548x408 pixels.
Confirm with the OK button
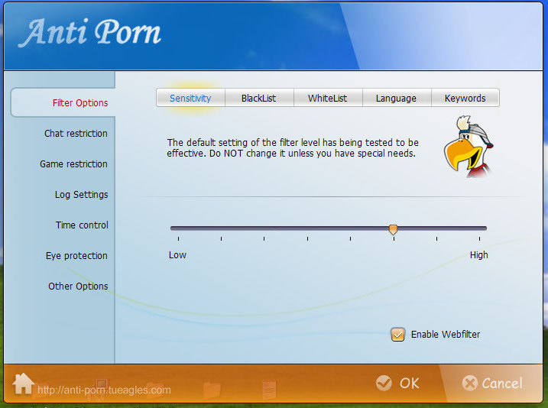coord(397,384)
